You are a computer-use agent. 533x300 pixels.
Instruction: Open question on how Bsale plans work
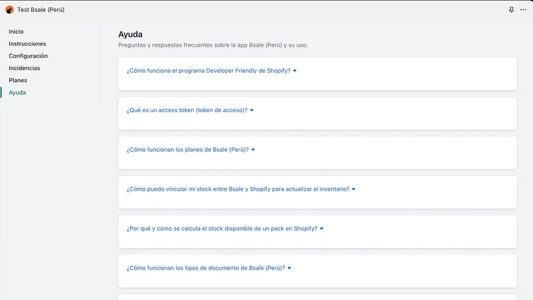point(188,149)
